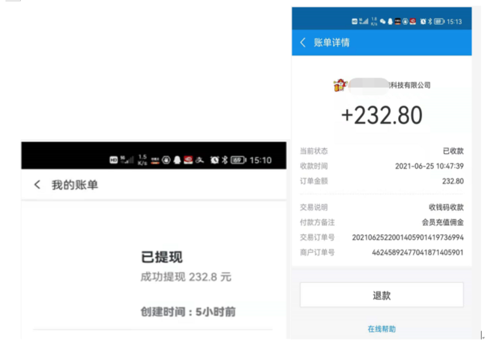Click the 我的账单 page title
Screen dimensions: 485x340
pos(75,185)
